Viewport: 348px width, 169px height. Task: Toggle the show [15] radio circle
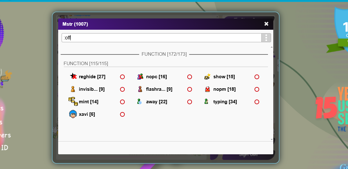tap(257, 77)
